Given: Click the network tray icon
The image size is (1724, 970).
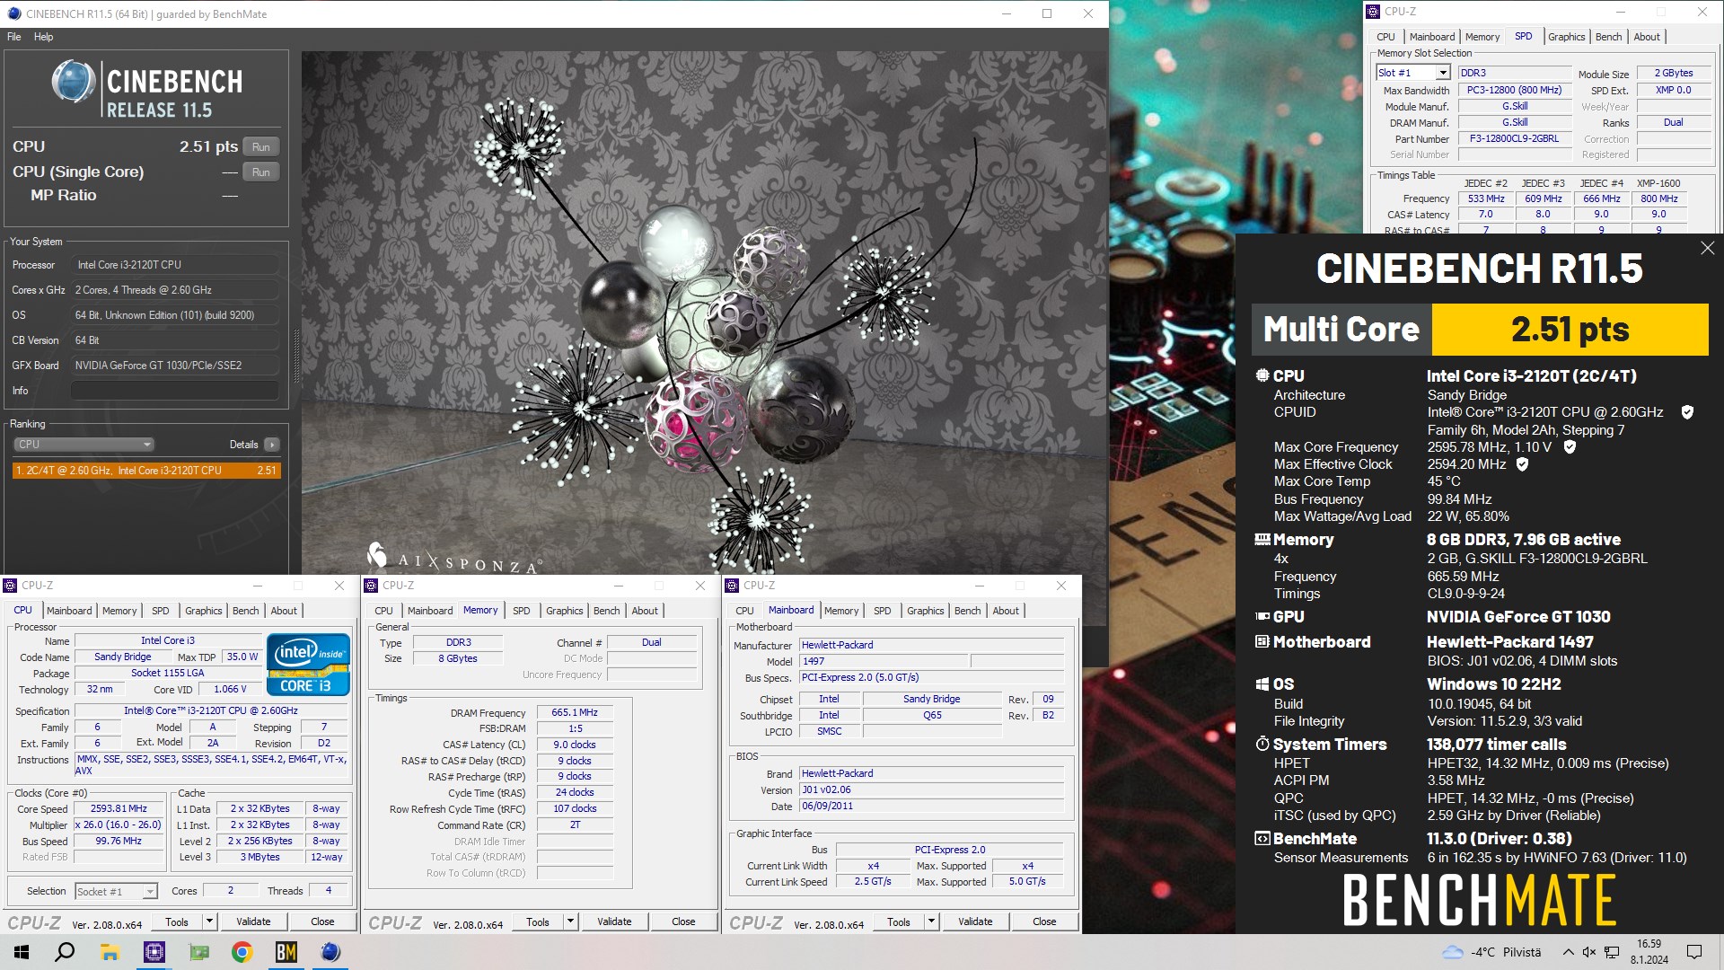Looking at the screenshot, I should 1613,952.
